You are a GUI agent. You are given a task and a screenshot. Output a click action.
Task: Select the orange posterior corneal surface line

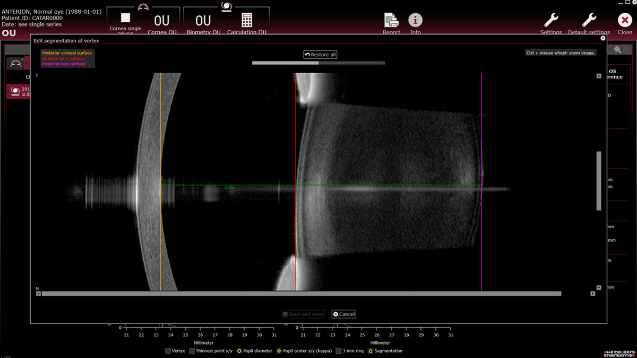click(160, 181)
